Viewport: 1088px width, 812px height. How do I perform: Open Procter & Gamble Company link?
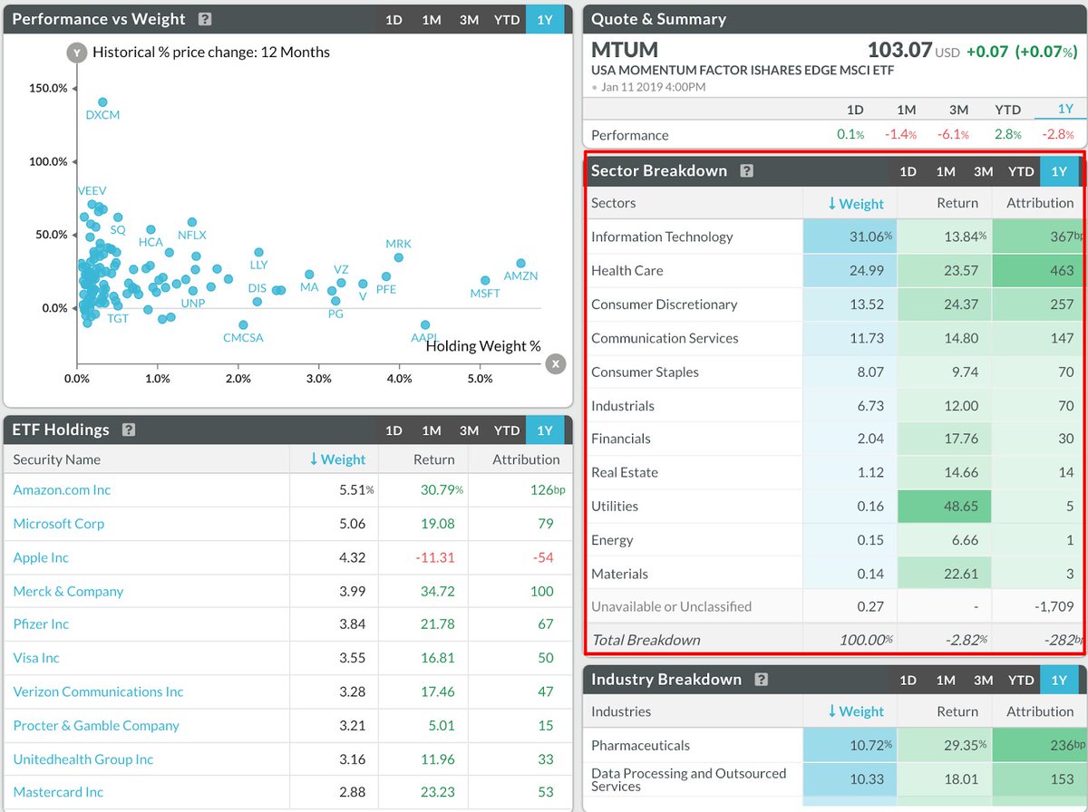[x=96, y=725]
